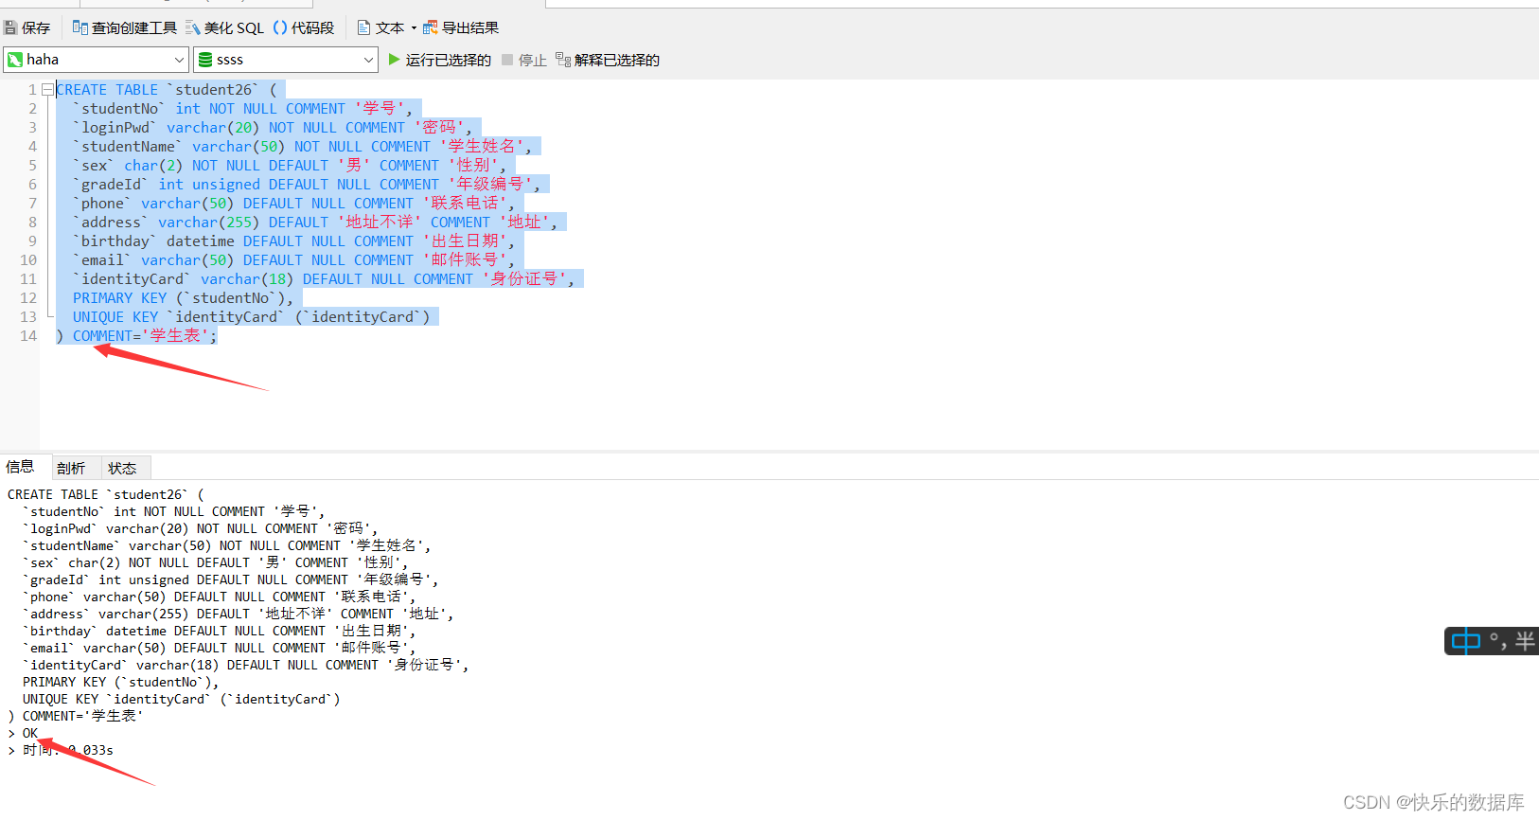Screen dimensions: 1539x820
Task: Collapse the CREATE TABLE code fold marker
Action: coord(47,90)
